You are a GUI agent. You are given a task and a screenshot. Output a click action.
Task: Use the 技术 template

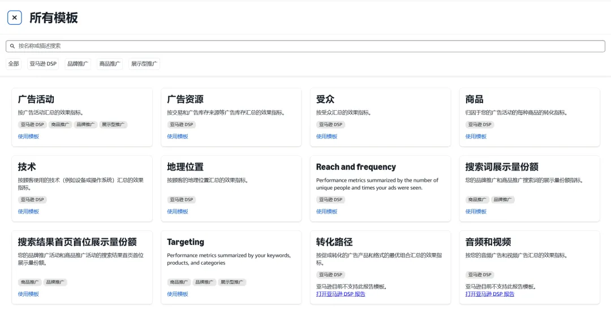point(28,211)
